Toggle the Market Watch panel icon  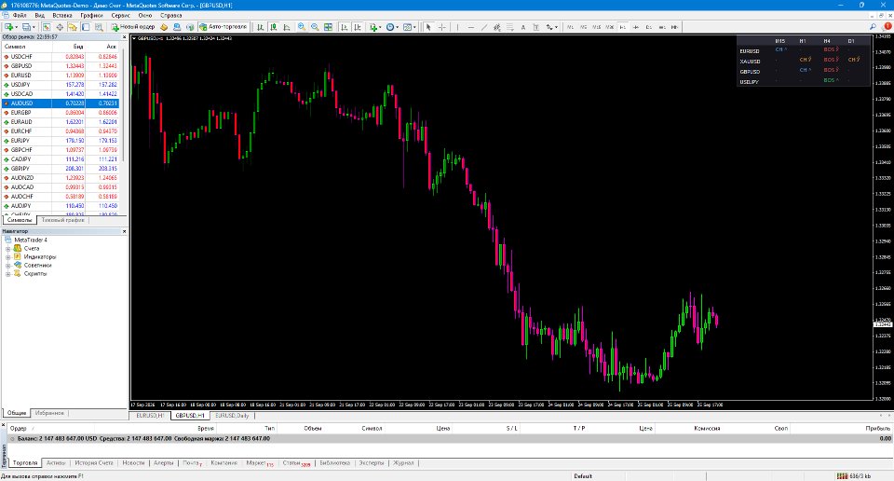[x=47, y=27]
